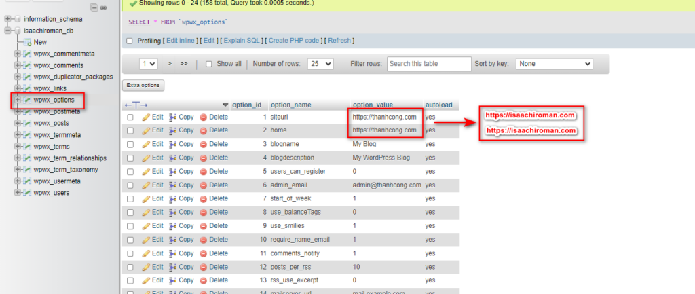Image resolution: width=695 pixels, height=294 pixels.
Task: Click the red Delete icon for blogdescription row
Action: [204, 158]
